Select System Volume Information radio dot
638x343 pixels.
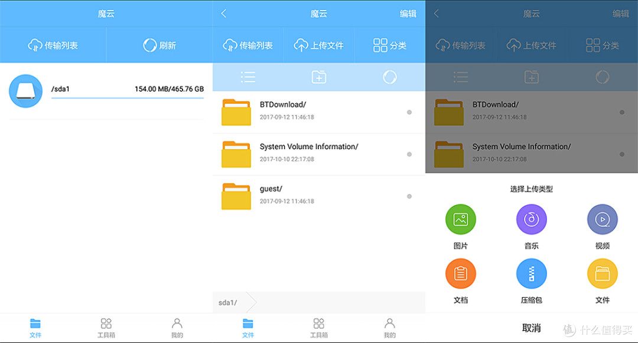(x=409, y=154)
